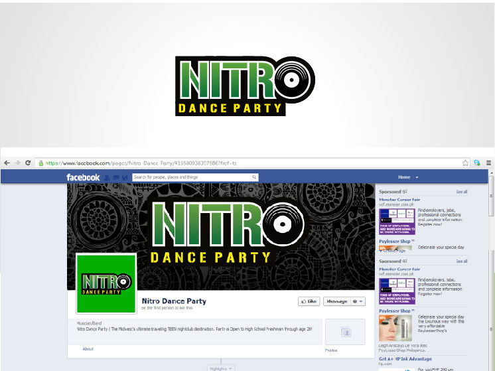Viewport: 495px width, 371px height.
Task: Open the friend requests icon
Action: [x=107, y=178]
